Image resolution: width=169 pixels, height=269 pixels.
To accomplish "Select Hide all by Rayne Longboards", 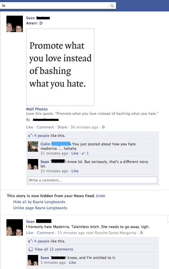I will [39, 202].
